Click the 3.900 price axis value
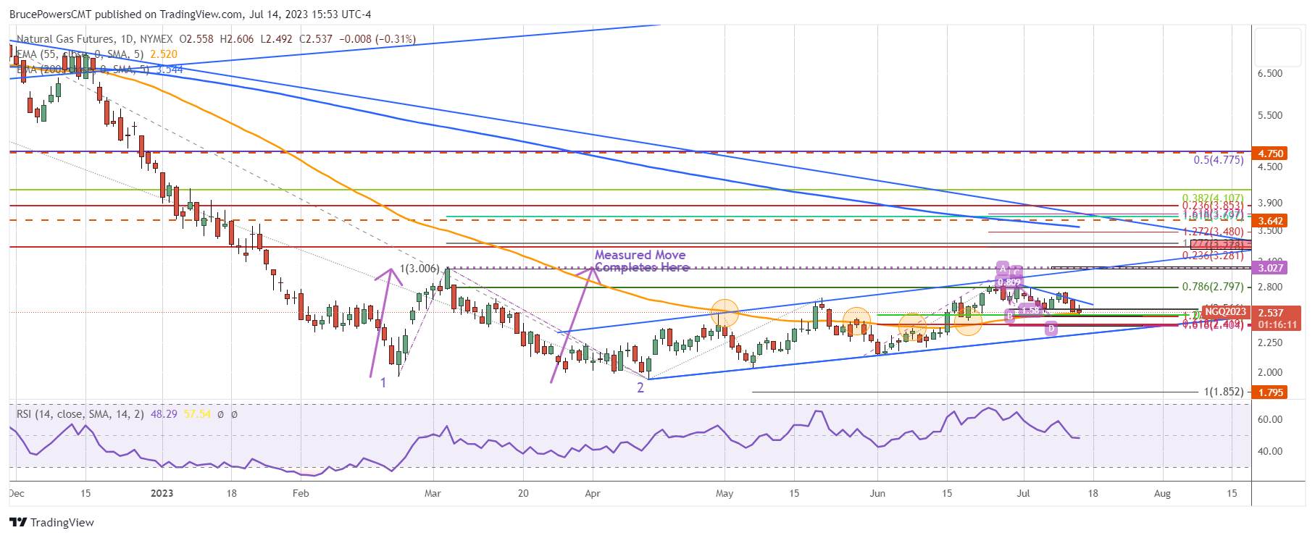The height and width of the screenshot is (538, 1315). coord(1270,203)
